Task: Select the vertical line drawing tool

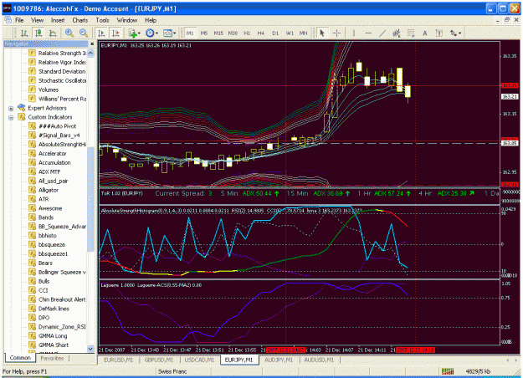Action: [354, 33]
